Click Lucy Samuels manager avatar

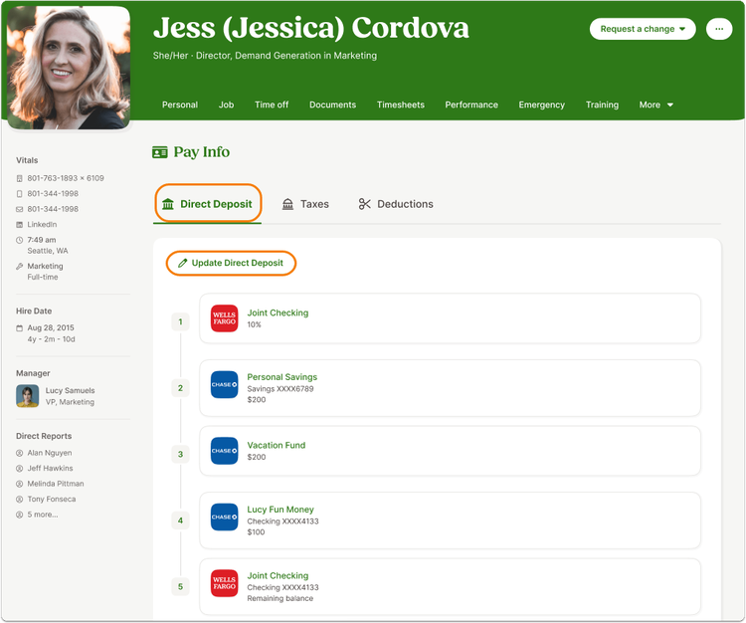coord(28,396)
